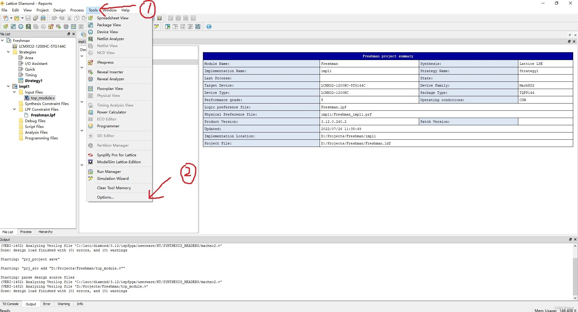The image size is (578, 312).
Task: Open Device View from the toolbar icon
Action: 21,27
